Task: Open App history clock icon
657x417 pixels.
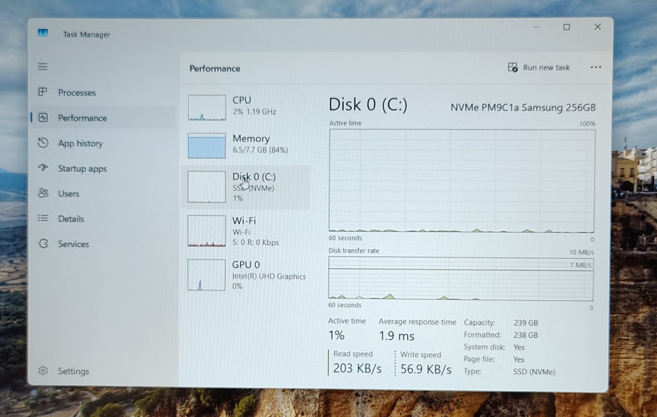Action: click(43, 143)
